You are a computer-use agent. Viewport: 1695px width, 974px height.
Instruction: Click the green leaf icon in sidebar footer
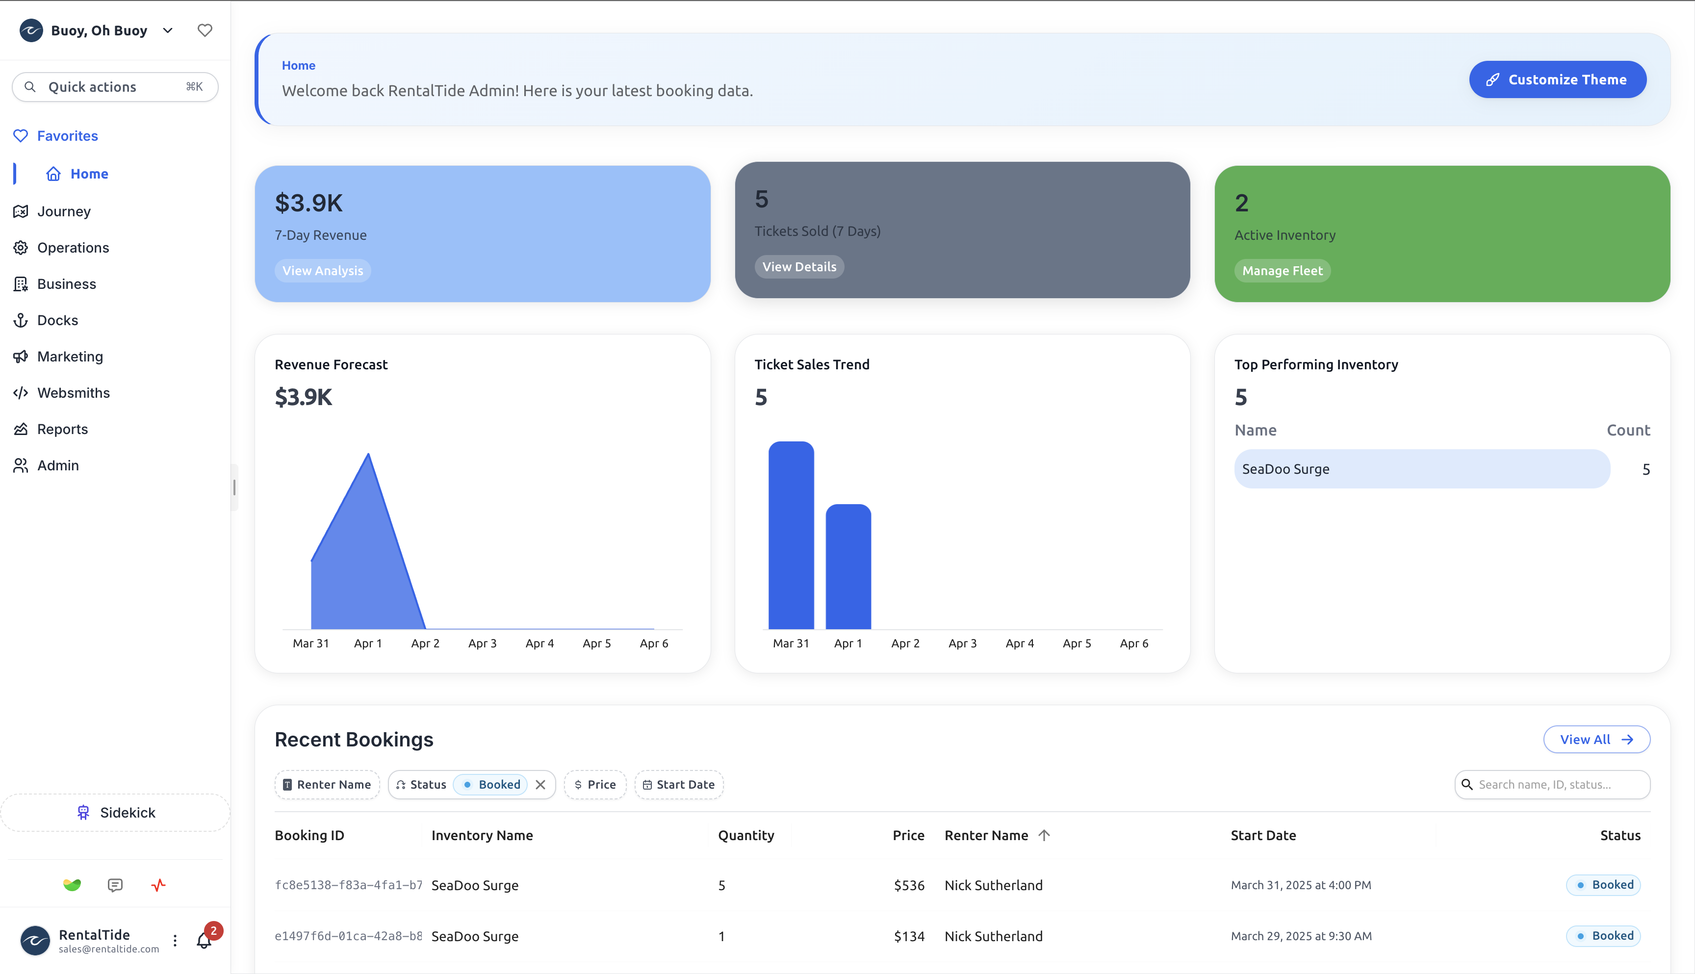click(72, 885)
